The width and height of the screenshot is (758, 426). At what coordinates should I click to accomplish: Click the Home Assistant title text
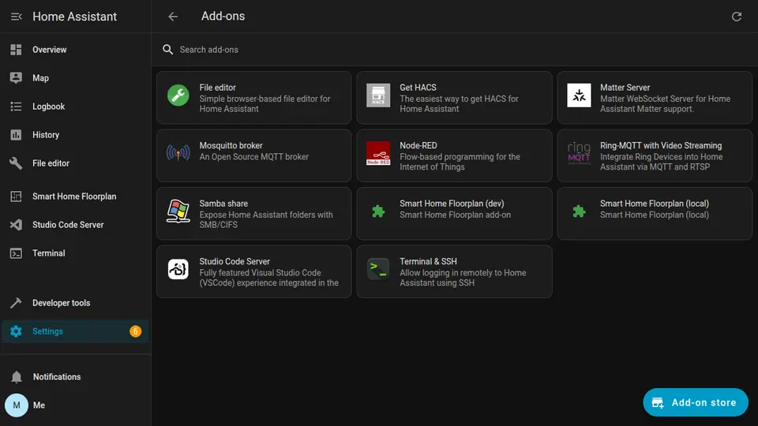pos(74,17)
